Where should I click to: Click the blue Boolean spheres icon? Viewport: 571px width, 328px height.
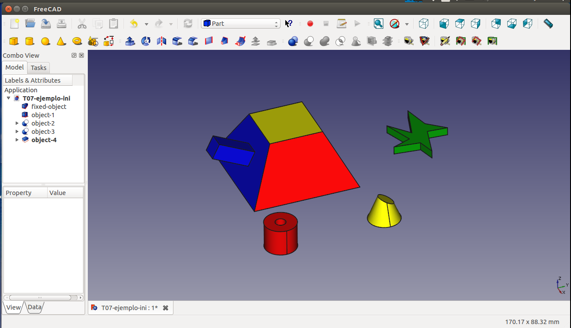coord(293,41)
